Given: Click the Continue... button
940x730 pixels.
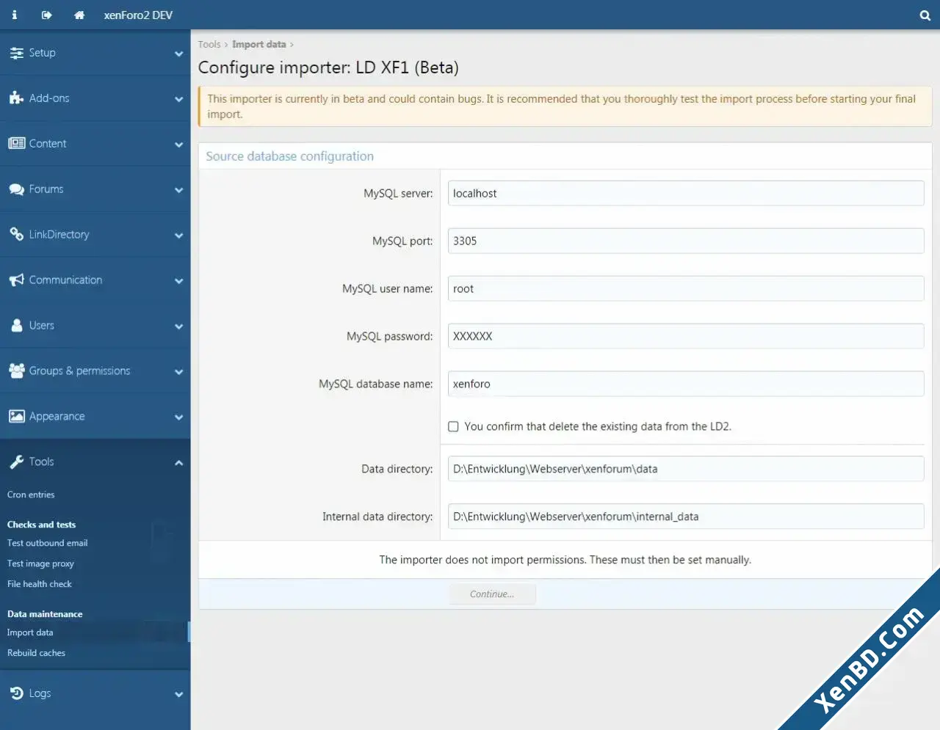Looking at the screenshot, I should pyautogui.click(x=492, y=594).
